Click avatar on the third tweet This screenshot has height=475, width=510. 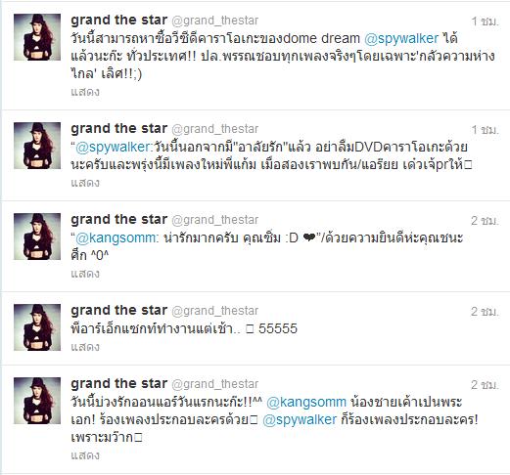[37, 237]
